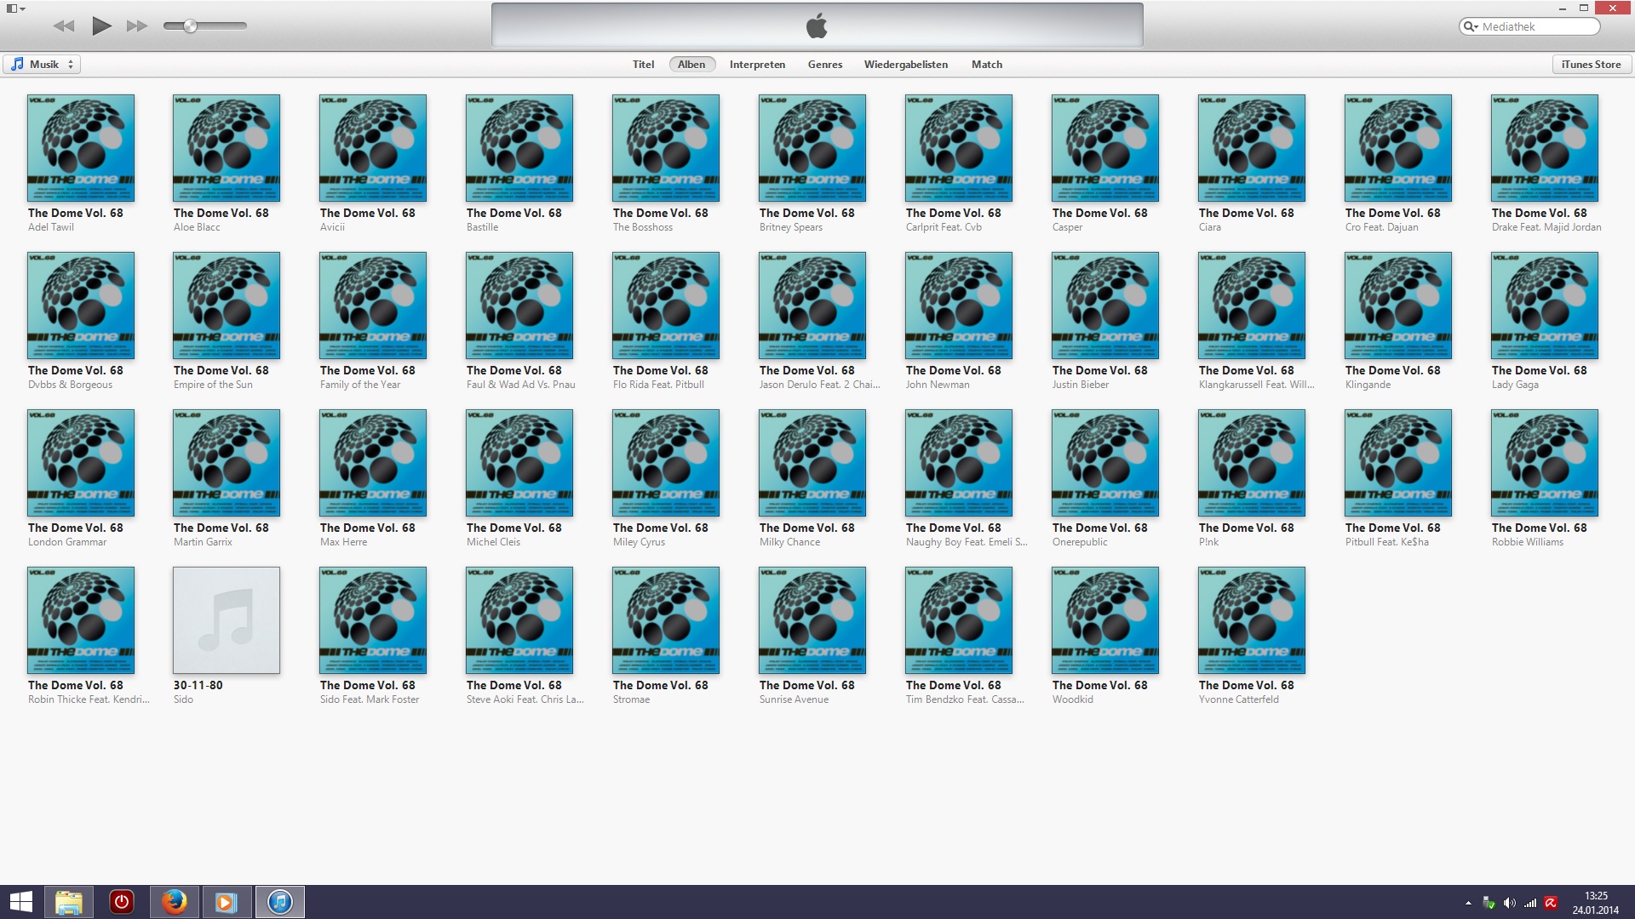
Task: Open the iTunes Store button
Action: (x=1592, y=64)
